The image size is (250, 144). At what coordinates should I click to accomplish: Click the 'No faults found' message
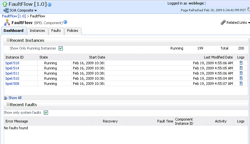coord(16,128)
